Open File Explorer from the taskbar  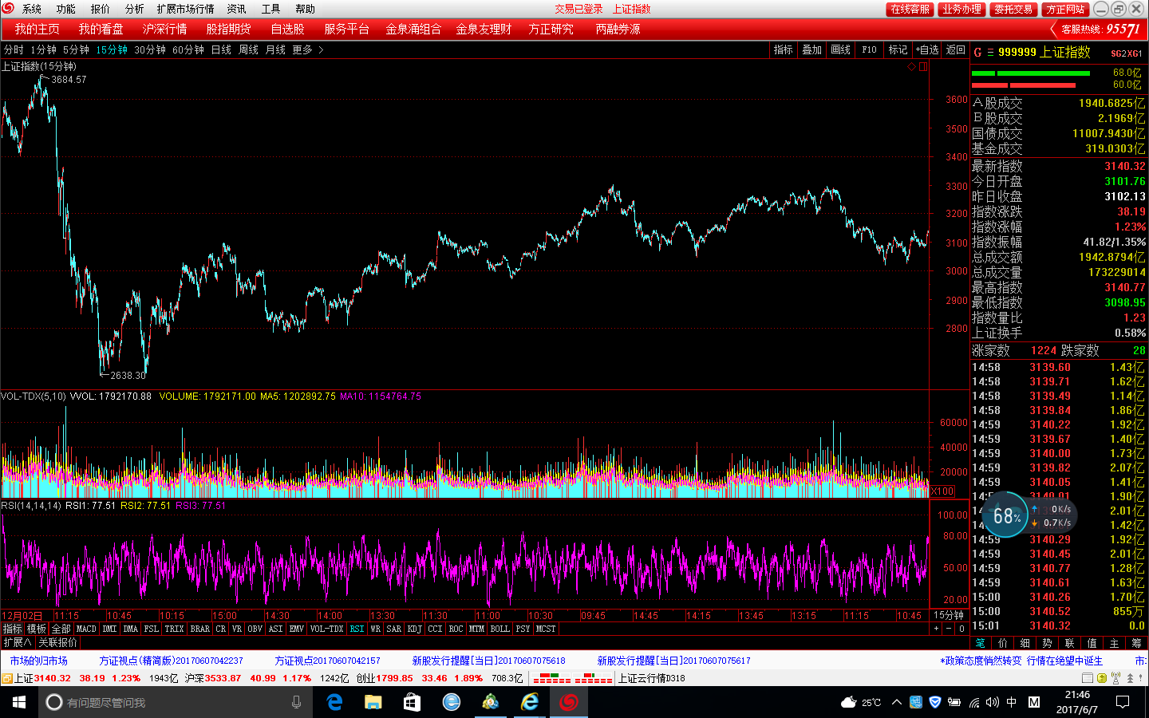pyautogui.click(x=373, y=702)
